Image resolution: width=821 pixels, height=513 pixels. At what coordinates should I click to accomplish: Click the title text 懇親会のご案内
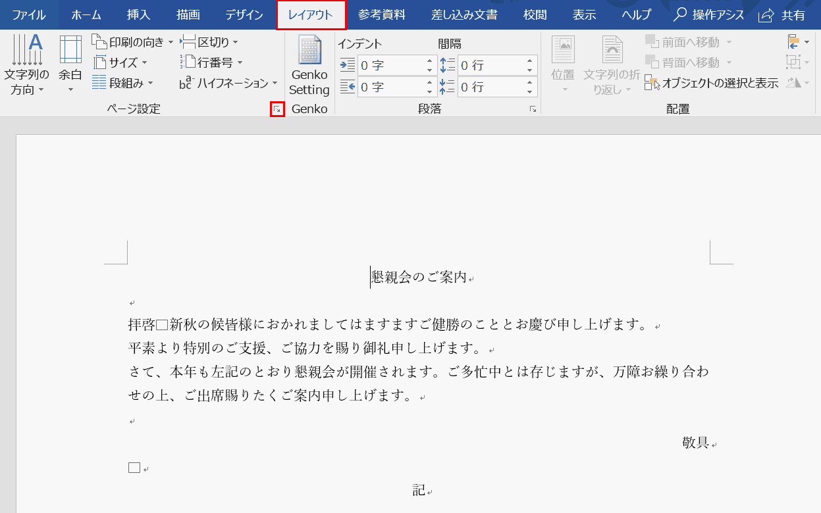419,278
